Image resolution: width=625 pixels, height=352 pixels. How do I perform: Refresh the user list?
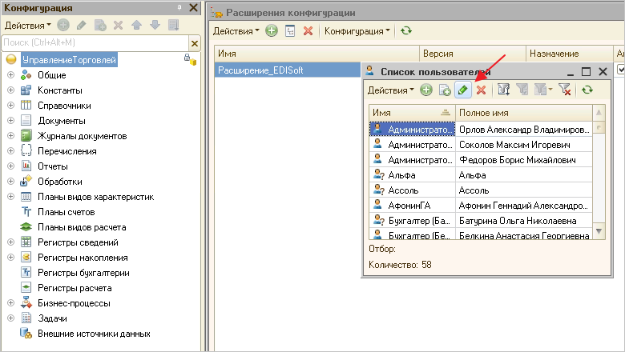click(587, 90)
